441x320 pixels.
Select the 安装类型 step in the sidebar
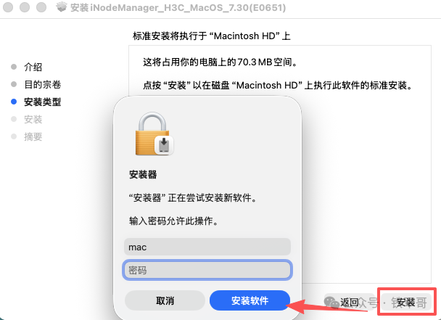(43, 102)
